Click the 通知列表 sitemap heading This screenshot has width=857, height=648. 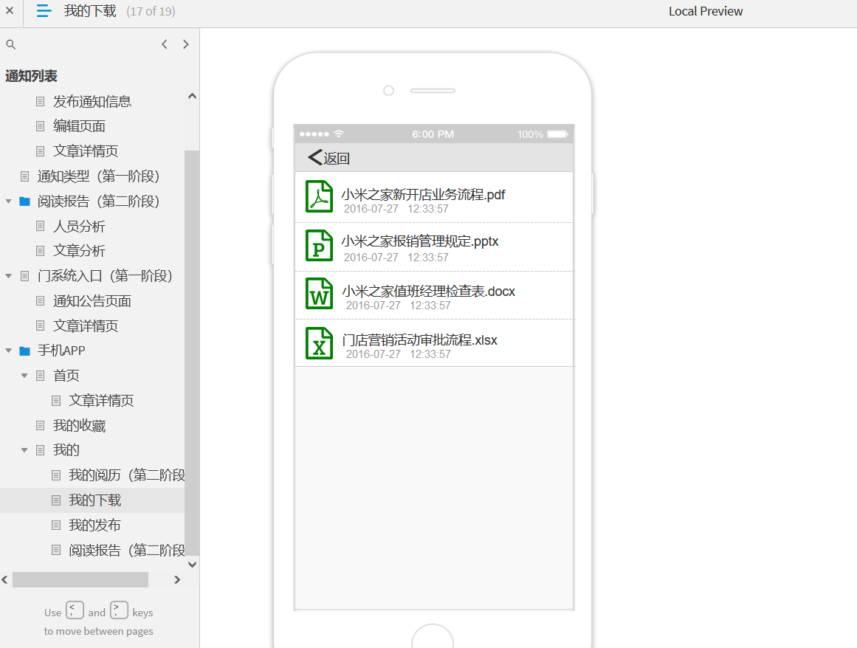31,76
